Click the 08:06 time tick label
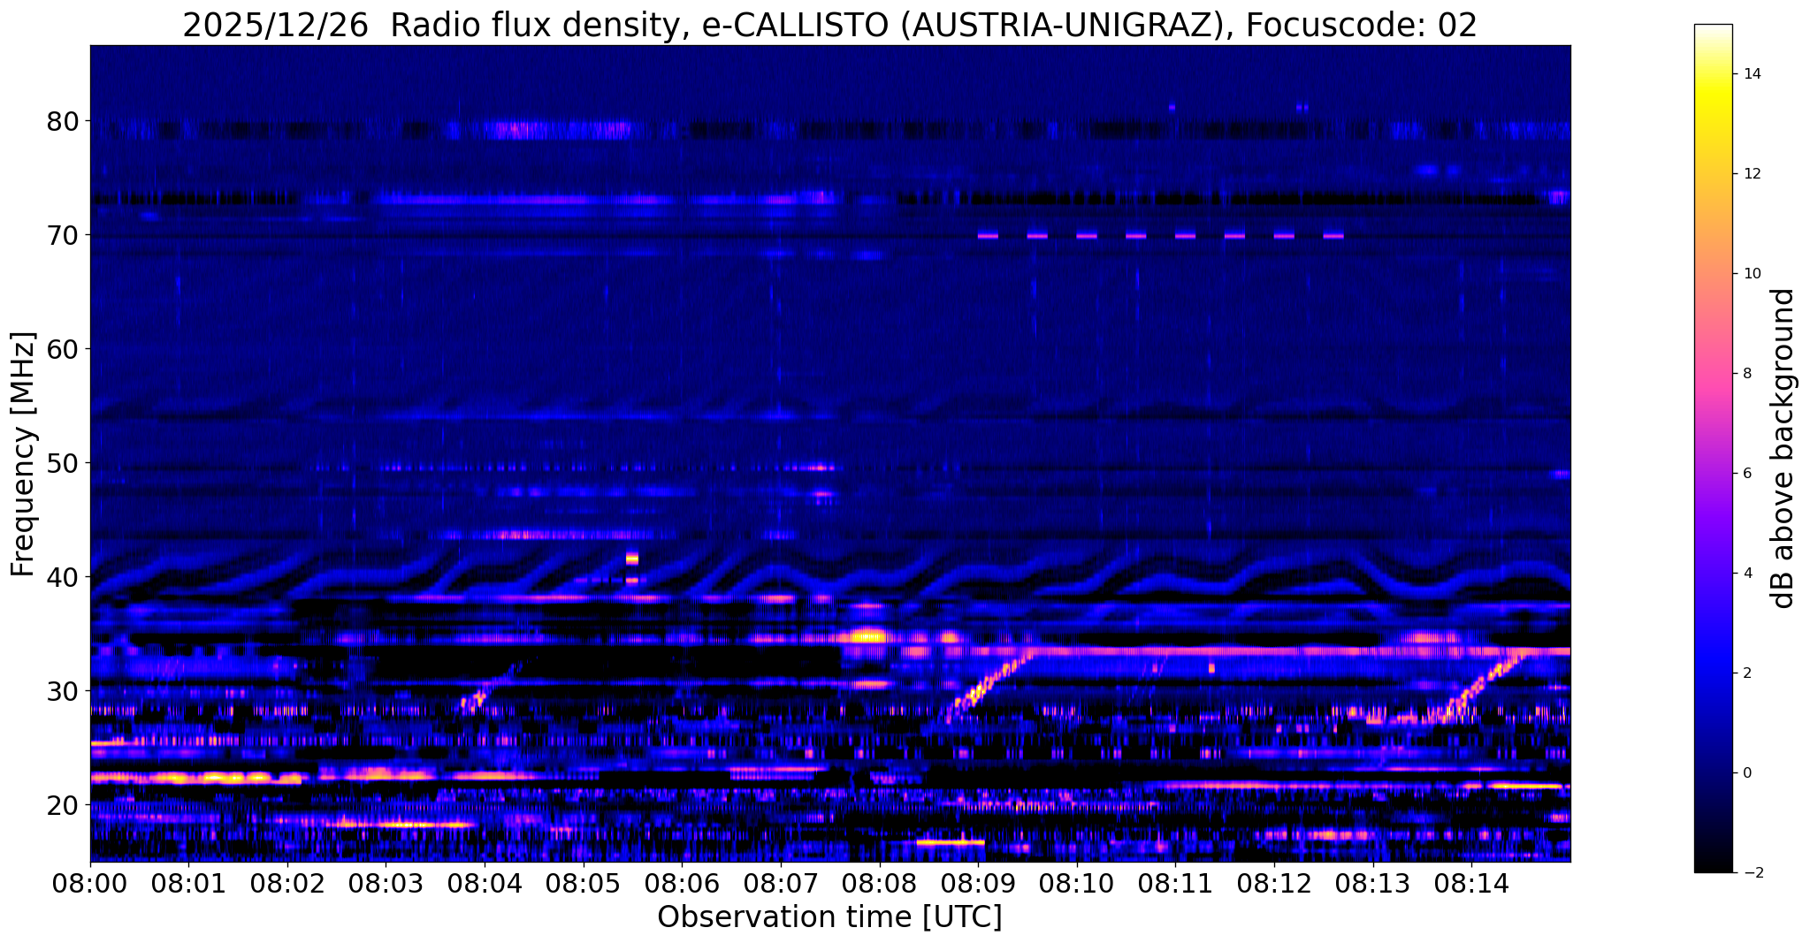The image size is (1810, 943). [x=682, y=882]
